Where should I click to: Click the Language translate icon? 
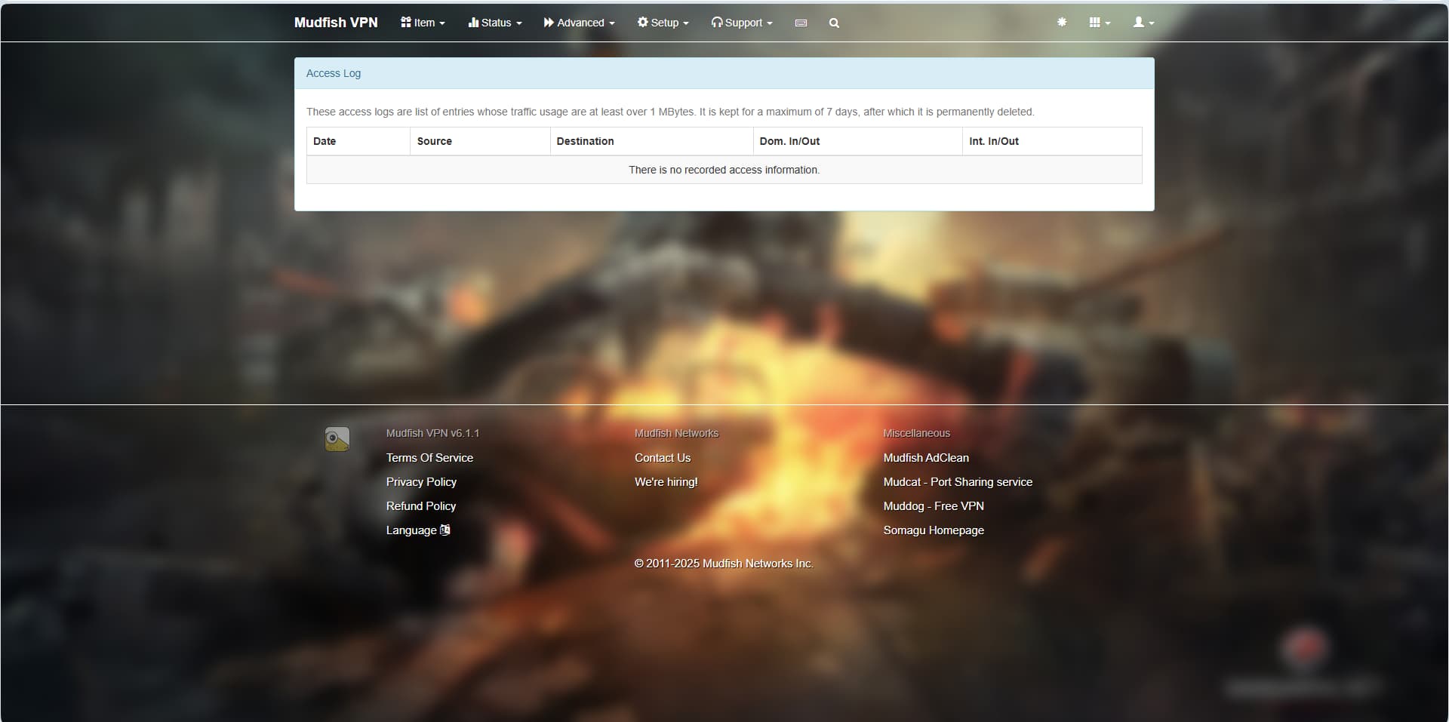[445, 530]
